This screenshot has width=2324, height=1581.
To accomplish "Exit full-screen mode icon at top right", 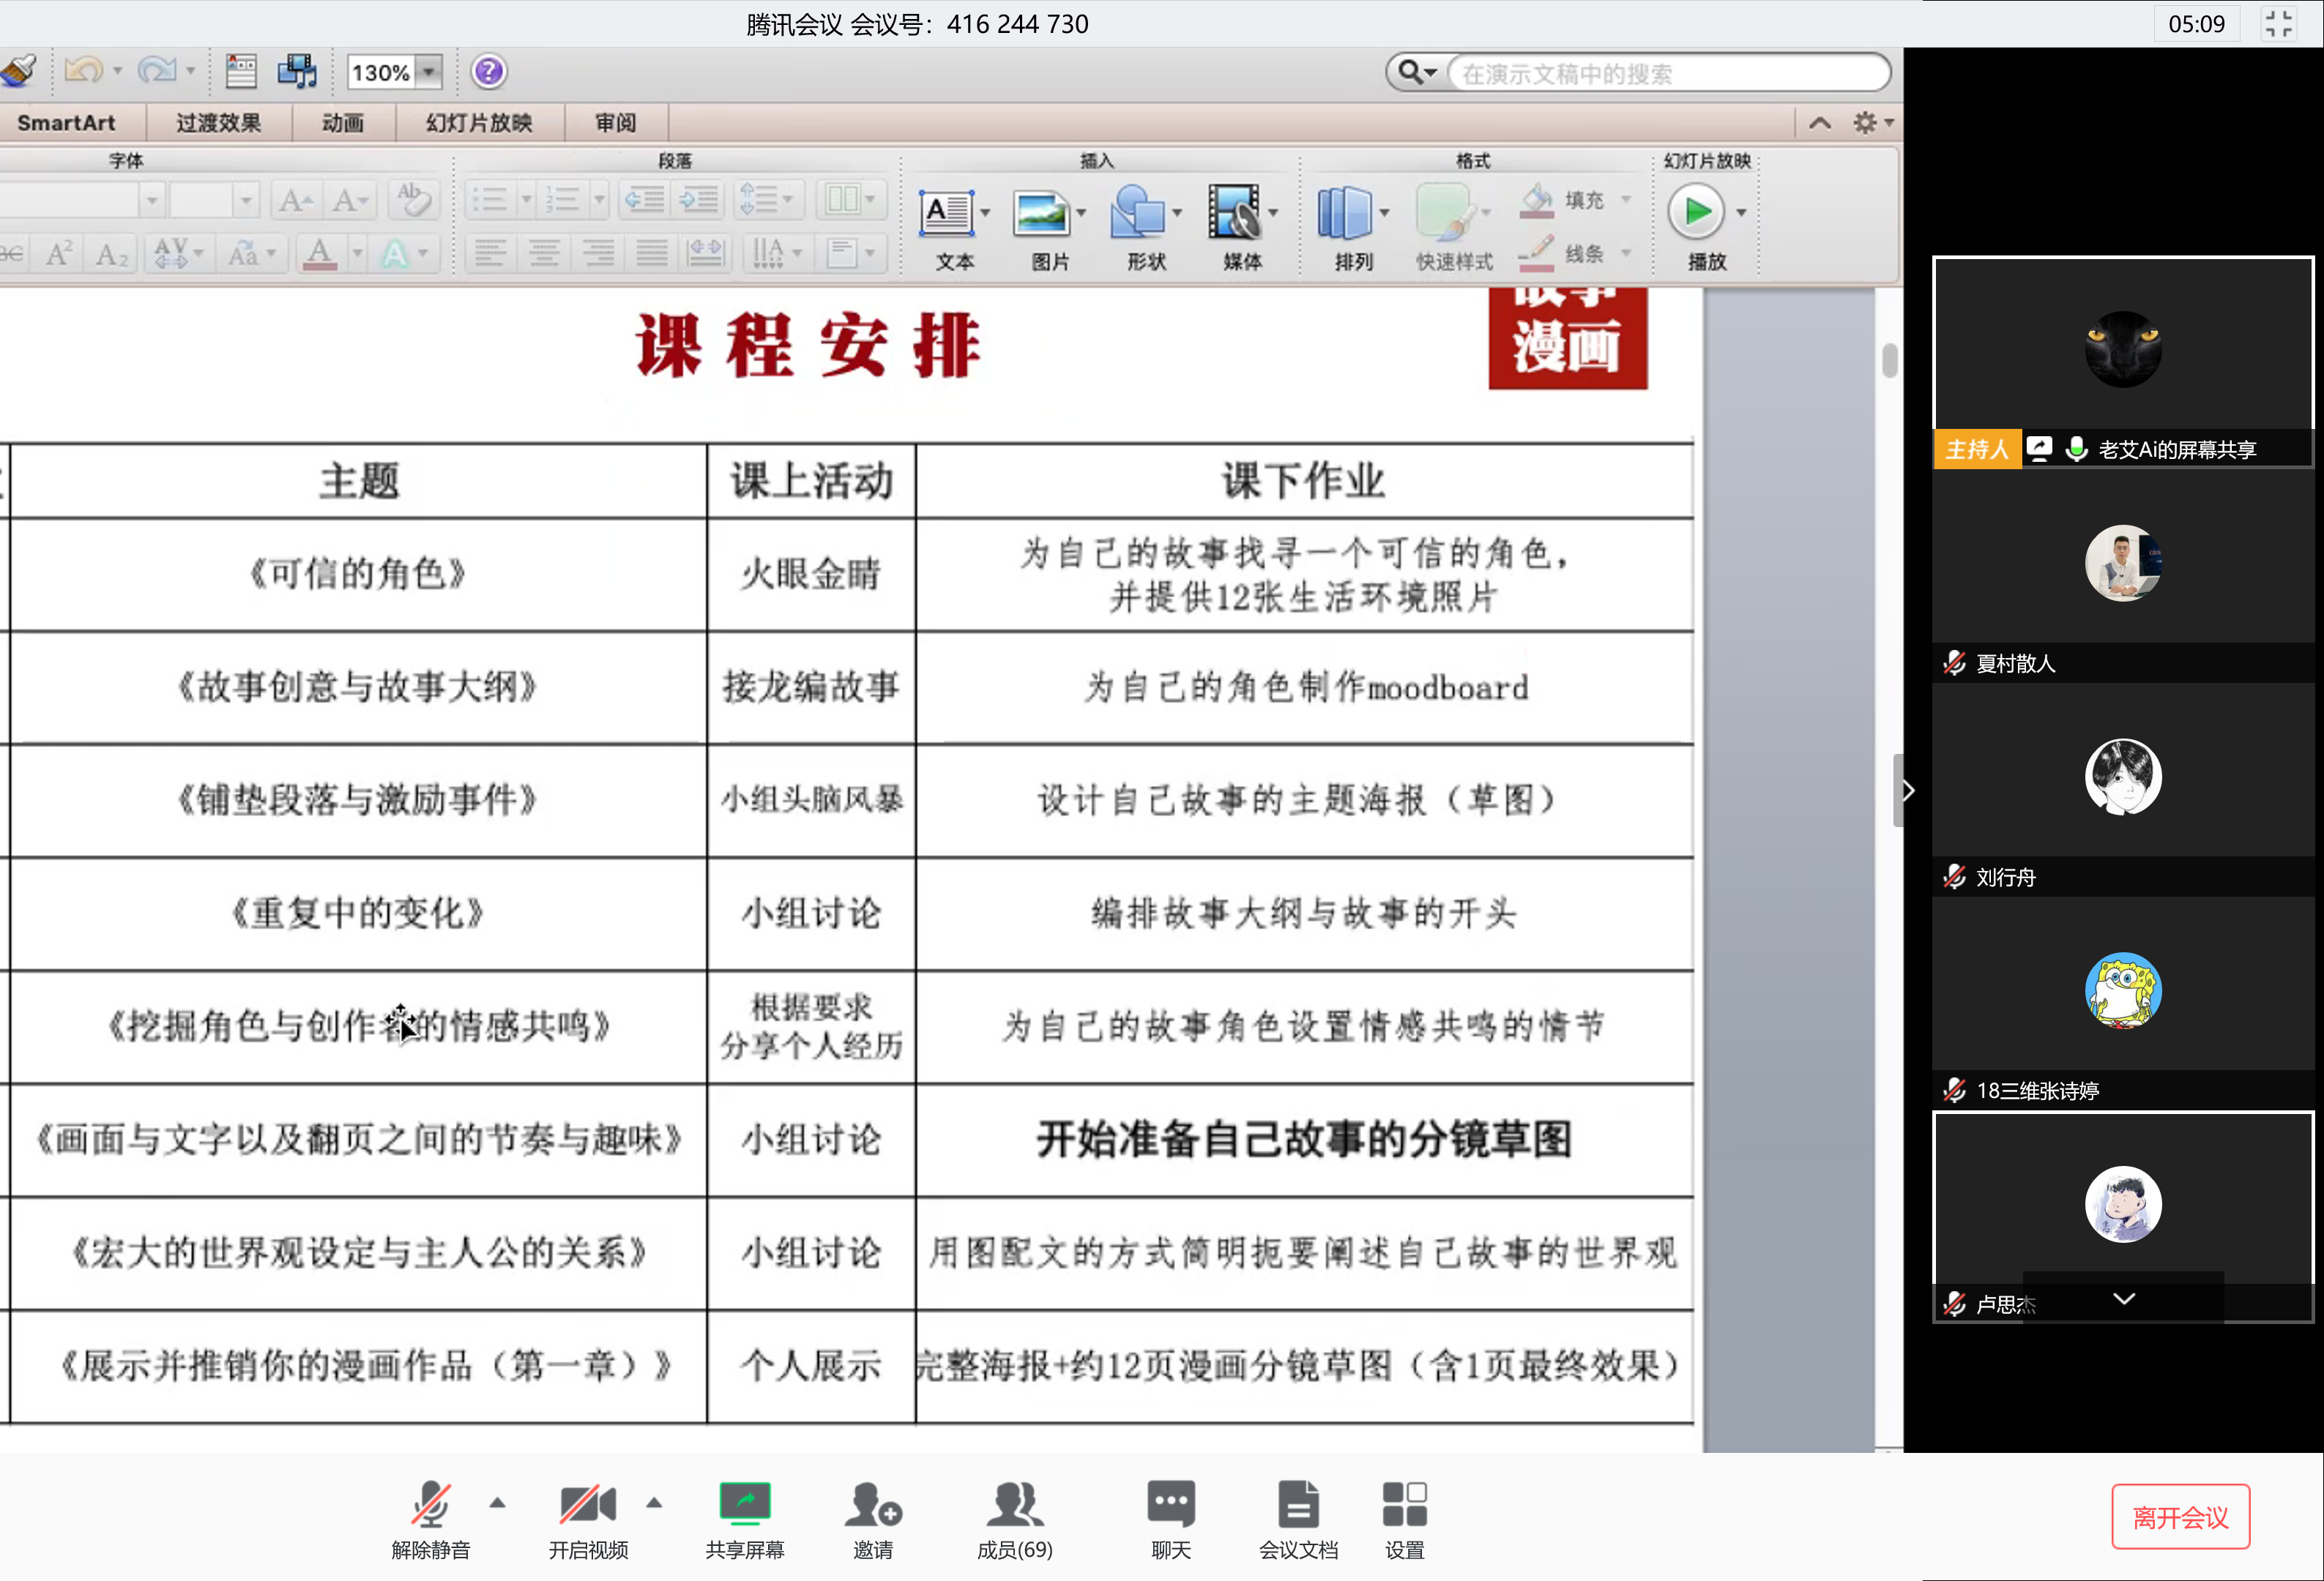I will 2279,24.
